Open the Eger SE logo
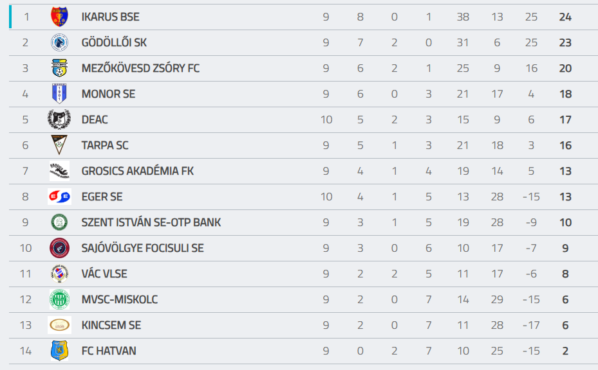Image resolution: width=598 pixels, height=370 pixels. tap(59, 197)
